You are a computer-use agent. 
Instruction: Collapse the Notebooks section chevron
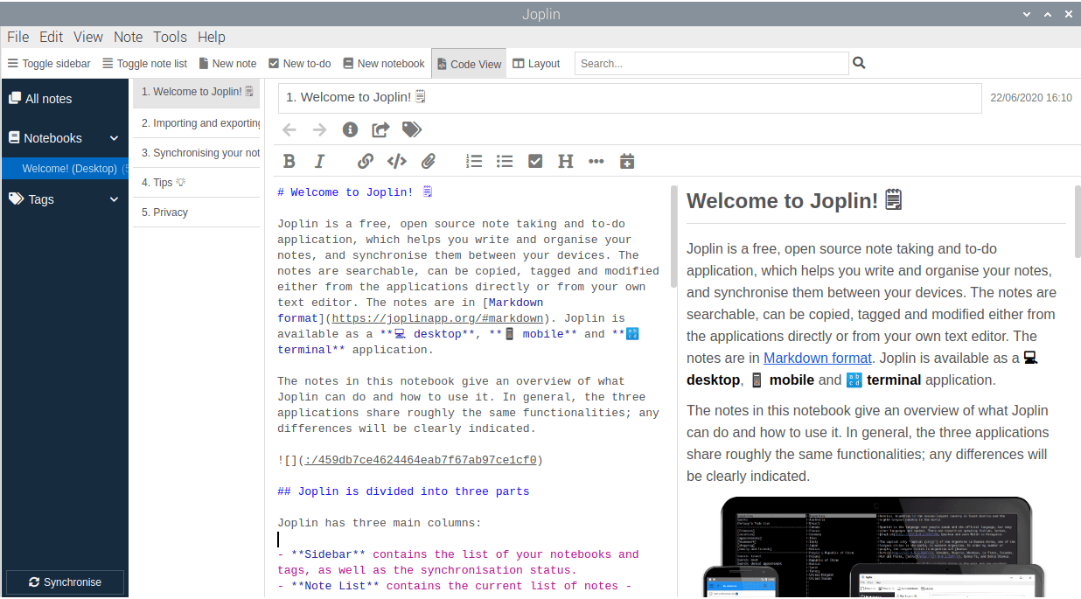pos(114,138)
